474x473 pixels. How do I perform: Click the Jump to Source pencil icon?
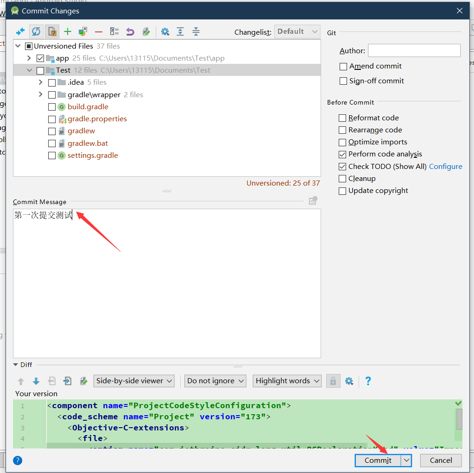click(x=146, y=31)
